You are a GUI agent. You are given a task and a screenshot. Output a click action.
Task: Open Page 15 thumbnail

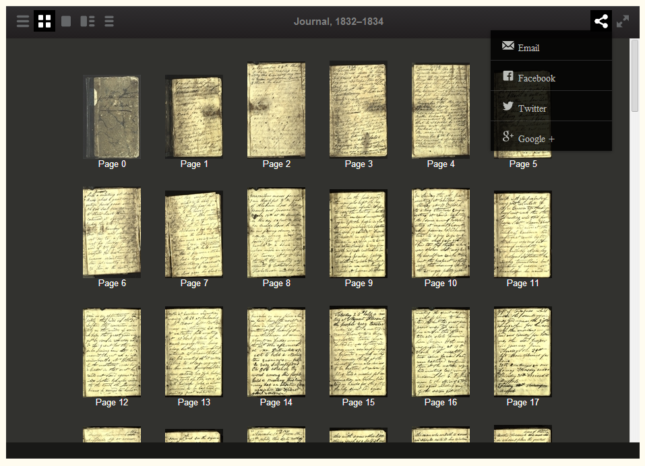point(359,352)
